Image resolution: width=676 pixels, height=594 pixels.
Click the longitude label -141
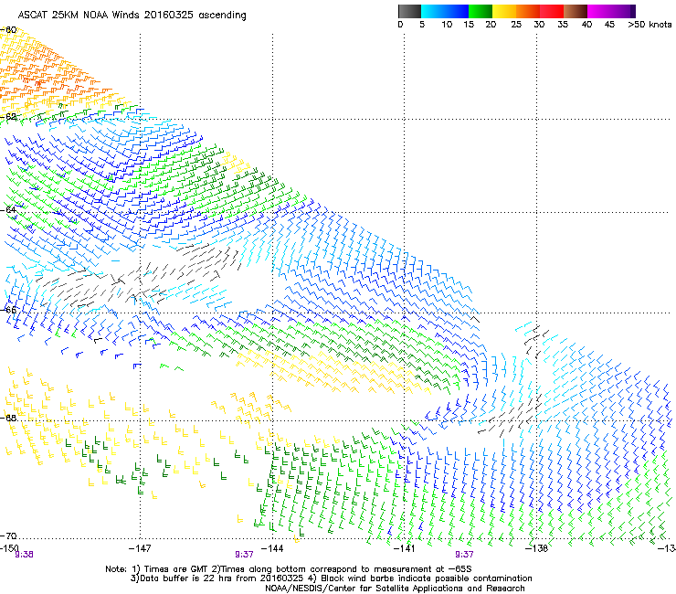click(x=405, y=548)
